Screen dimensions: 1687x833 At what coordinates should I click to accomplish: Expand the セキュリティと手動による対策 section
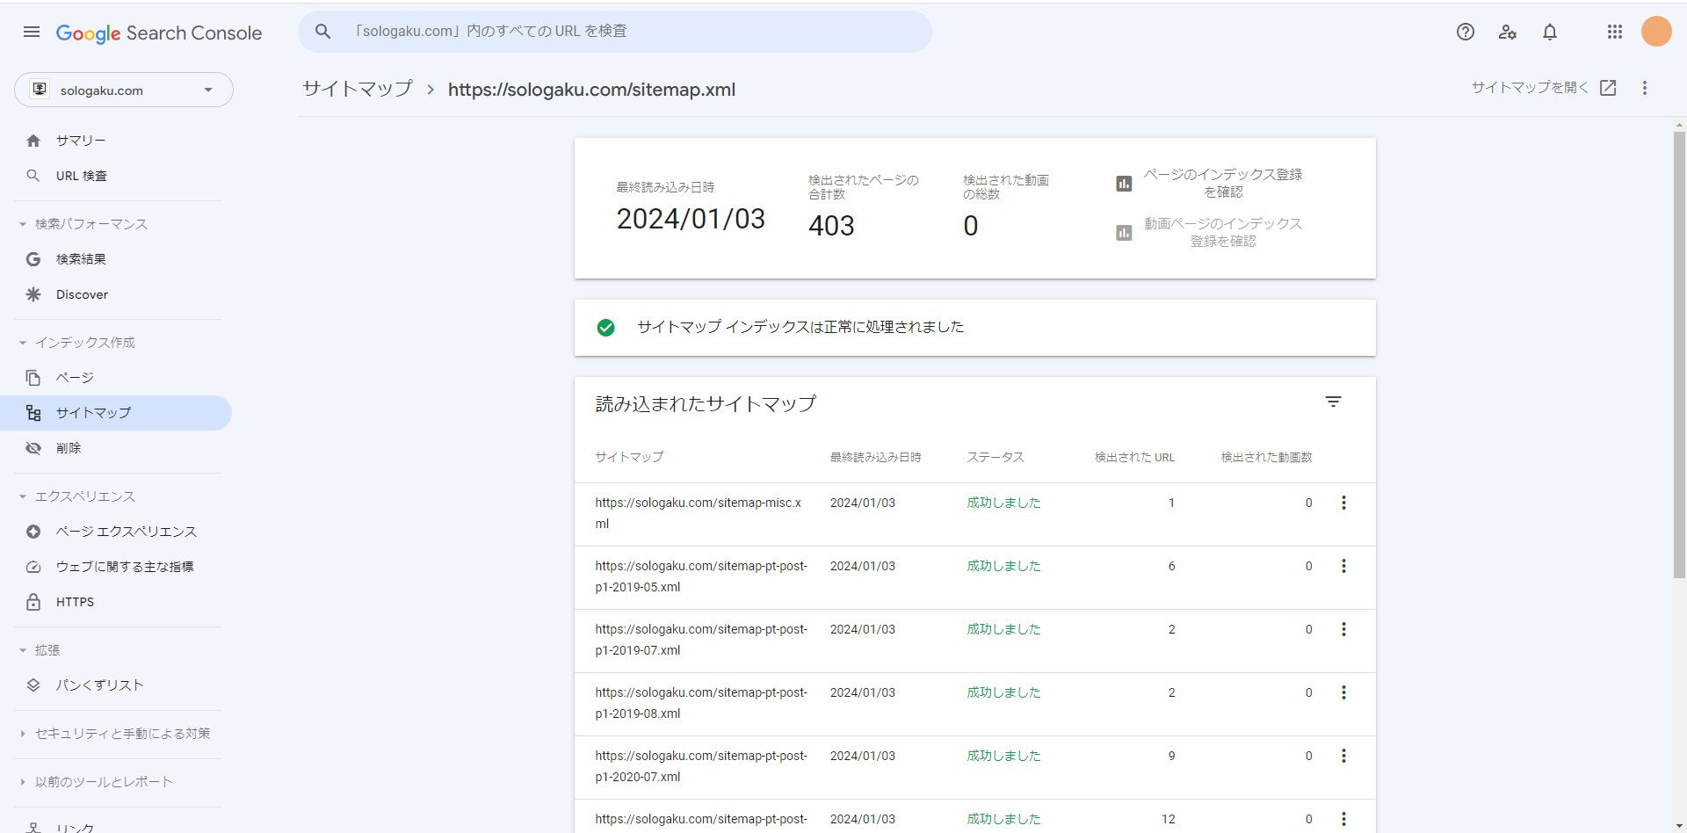tap(114, 734)
